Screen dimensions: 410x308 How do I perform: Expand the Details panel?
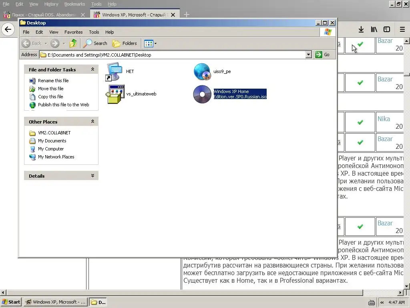pos(92,176)
